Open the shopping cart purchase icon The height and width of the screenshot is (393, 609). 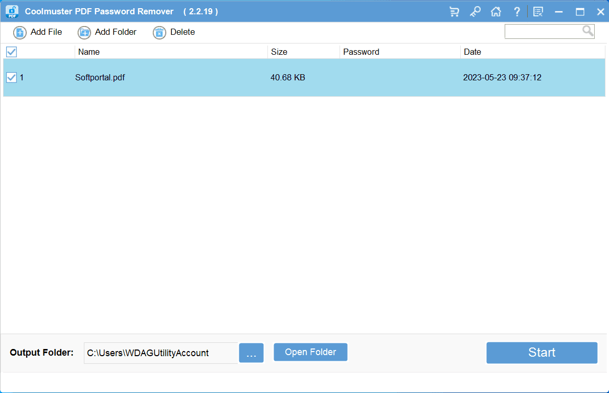coord(454,12)
